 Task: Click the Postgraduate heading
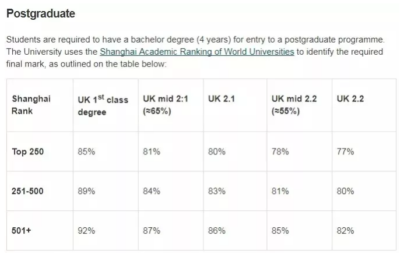coord(41,13)
